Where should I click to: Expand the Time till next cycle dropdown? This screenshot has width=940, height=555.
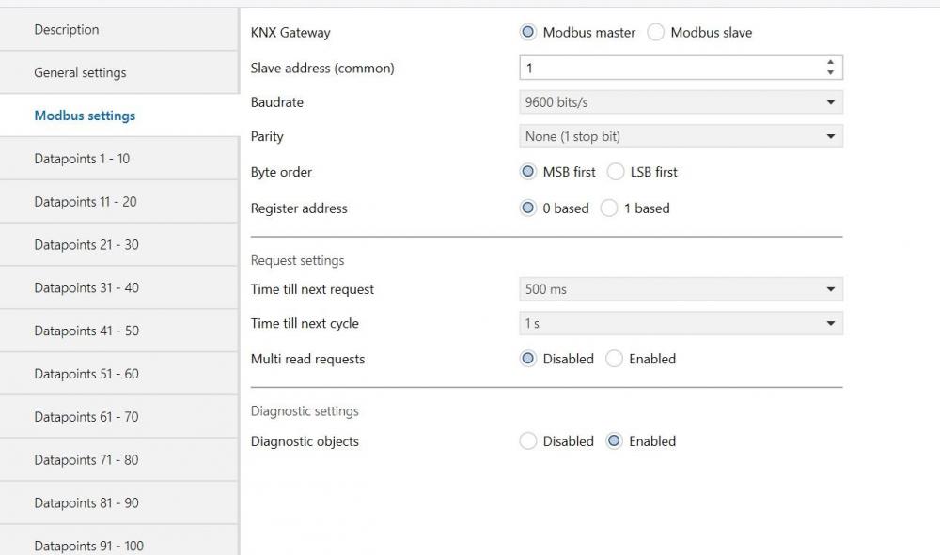click(x=681, y=323)
